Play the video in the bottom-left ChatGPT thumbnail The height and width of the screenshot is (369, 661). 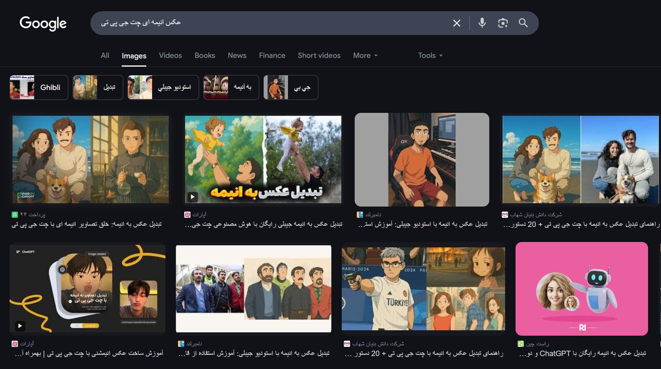pyautogui.click(x=20, y=326)
